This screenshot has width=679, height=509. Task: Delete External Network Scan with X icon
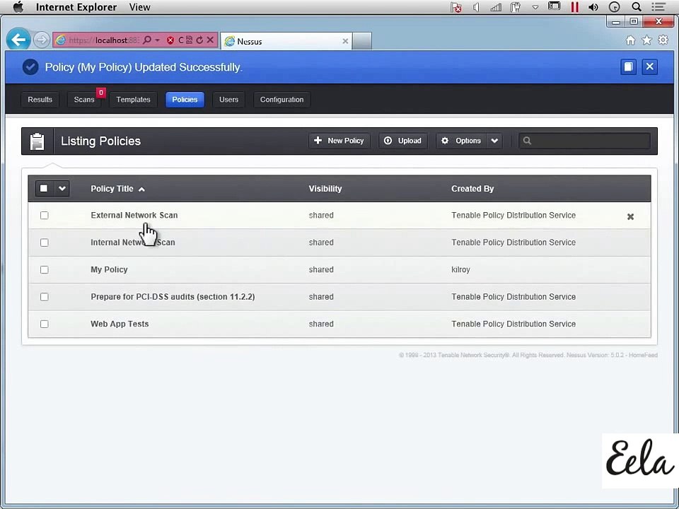pyautogui.click(x=630, y=216)
